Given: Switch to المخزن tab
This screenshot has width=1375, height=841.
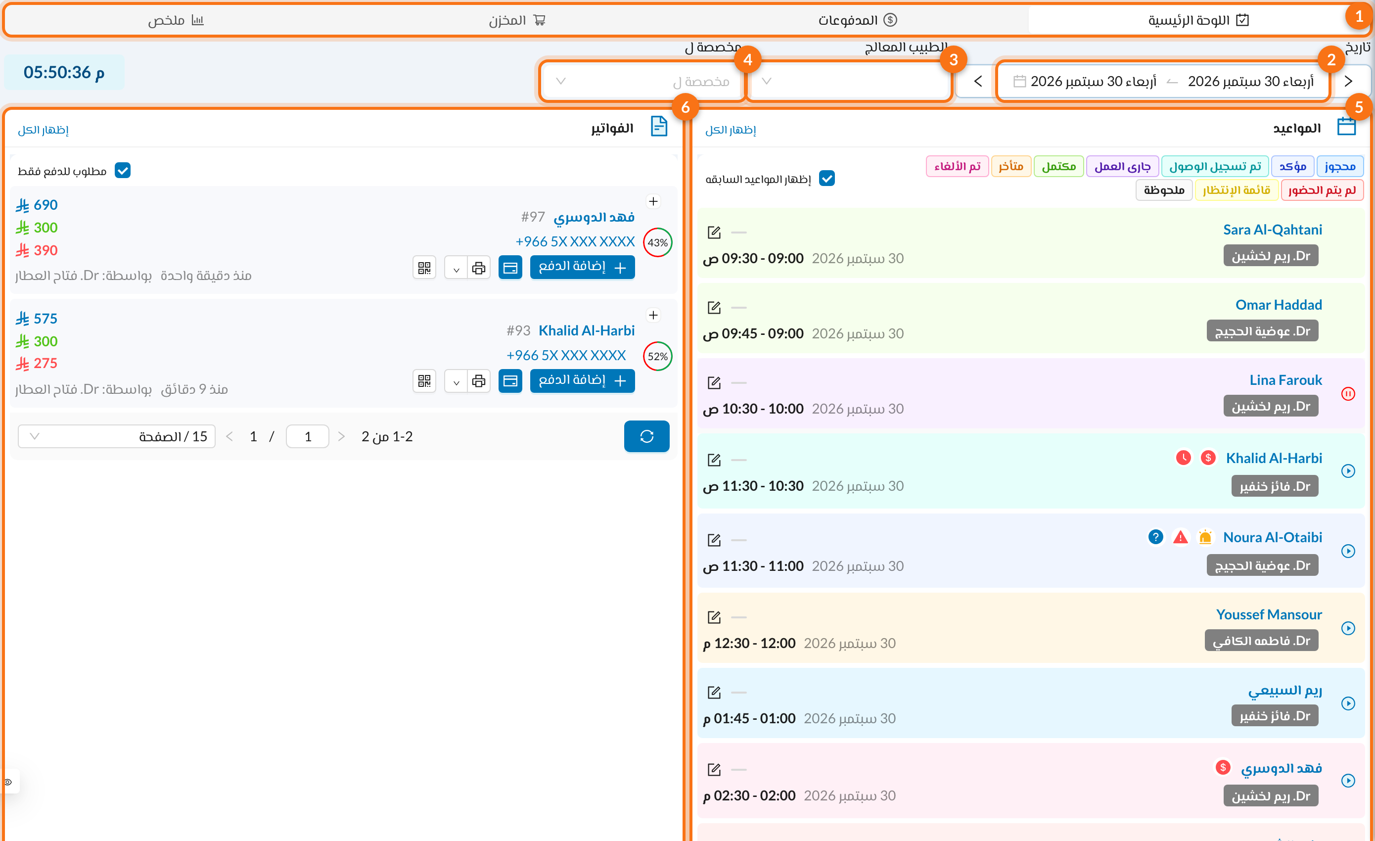Looking at the screenshot, I should pos(517,20).
